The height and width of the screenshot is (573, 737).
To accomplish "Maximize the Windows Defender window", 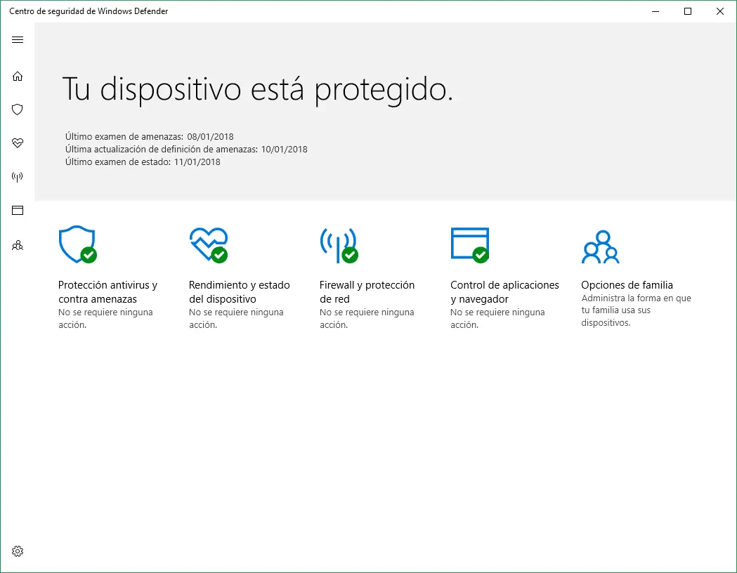I will [x=688, y=11].
